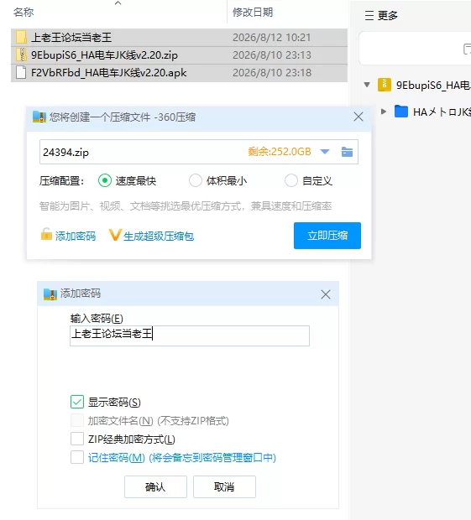471x520 pixels.
Task: Check the 记住密码(M) checkbox
Action: coord(77,457)
